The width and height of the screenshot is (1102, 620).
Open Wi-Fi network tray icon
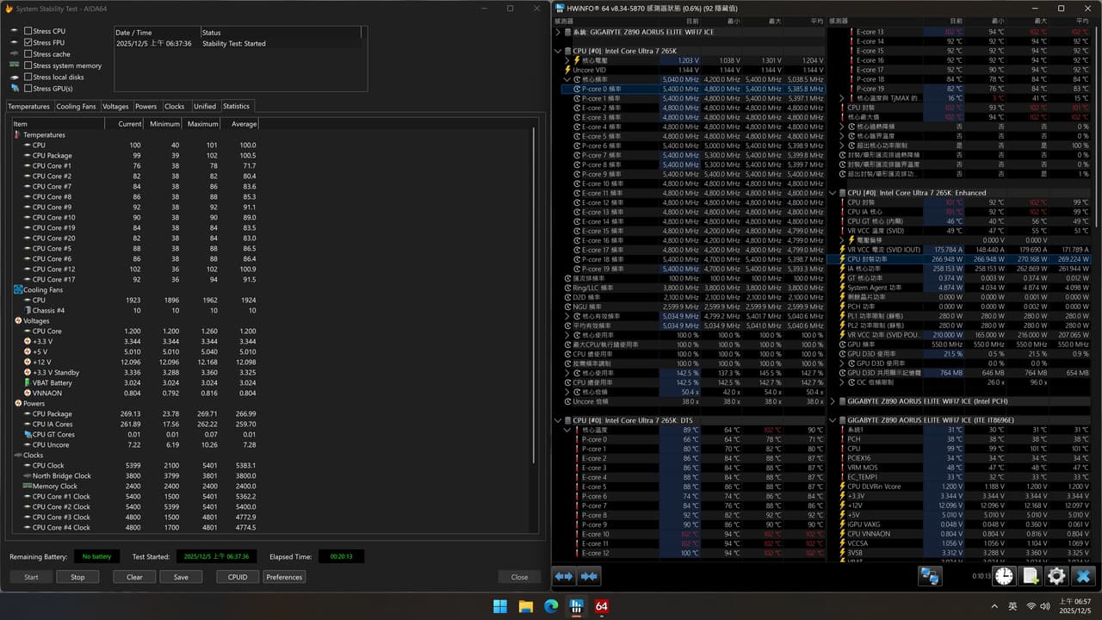[1031, 606]
